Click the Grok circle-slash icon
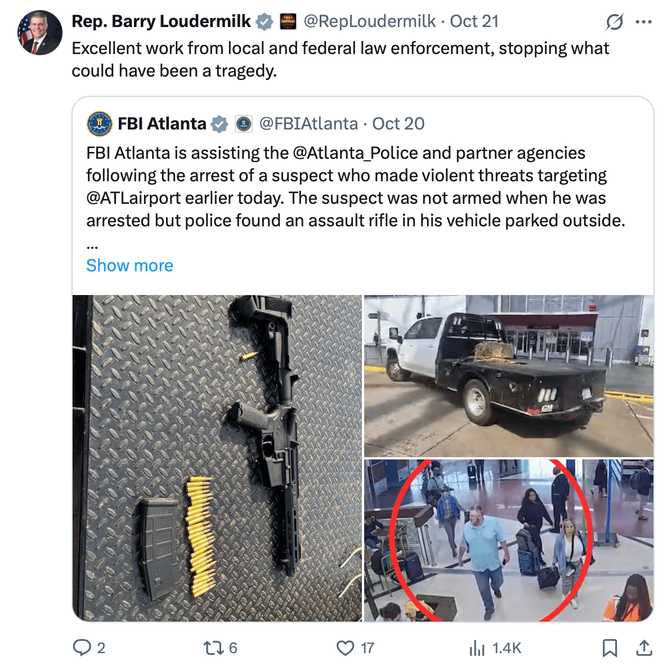672x670 pixels. 615,22
